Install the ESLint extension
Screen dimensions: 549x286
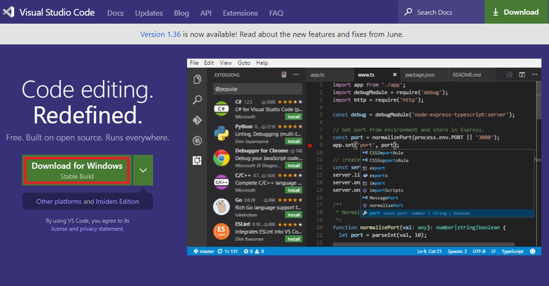coord(294,239)
